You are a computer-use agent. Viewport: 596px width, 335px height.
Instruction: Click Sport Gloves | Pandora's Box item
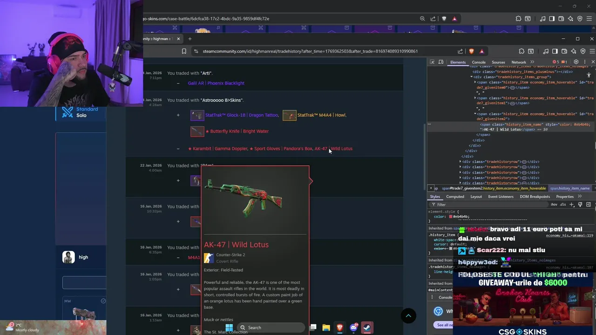coord(281,148)
